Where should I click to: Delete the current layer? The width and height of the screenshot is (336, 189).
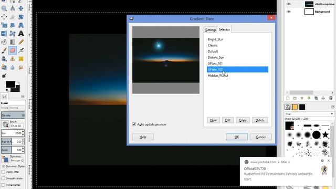(x=331, y=98)
